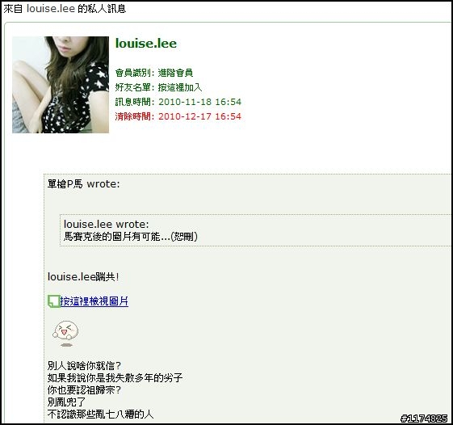This screenshot has height=425, width=453.
Task: Select the 進階會員 membership label
Action: pos(175,73)
